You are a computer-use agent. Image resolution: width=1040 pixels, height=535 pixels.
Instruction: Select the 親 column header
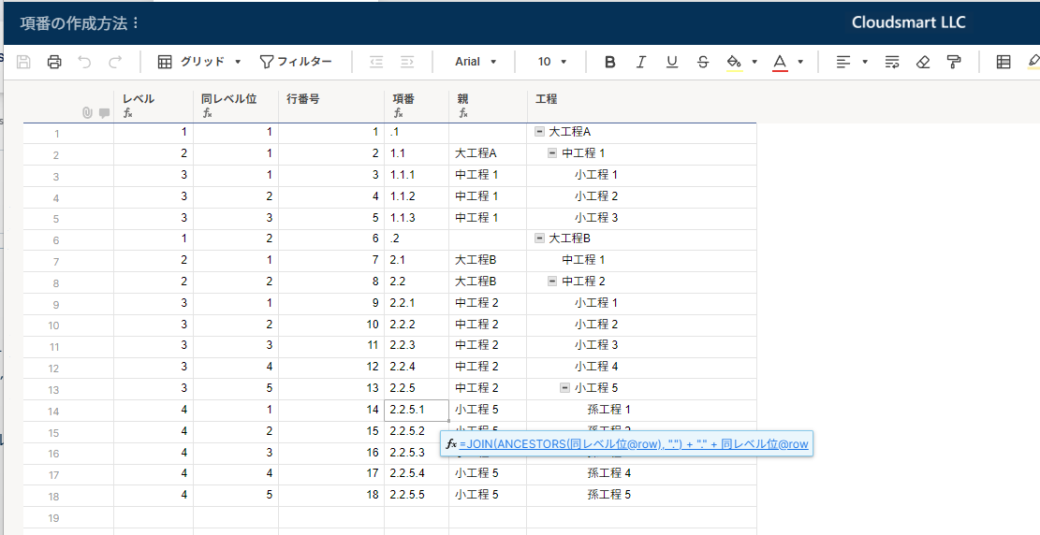pyautogui.click(x=488, y=105)
